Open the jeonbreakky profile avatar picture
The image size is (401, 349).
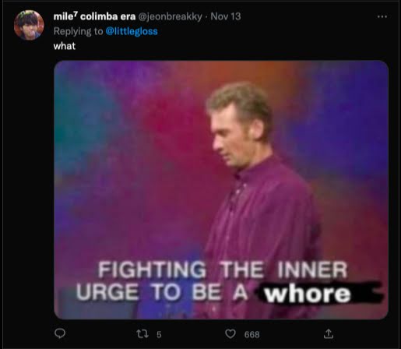click(x=29, y=25)
